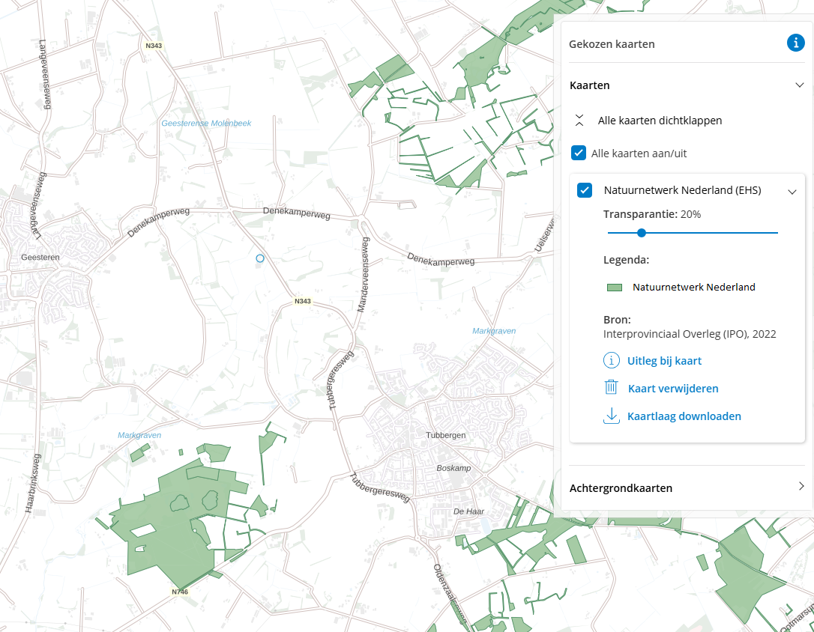Click the De Haar label on the map
814x632 pixels.
pyautogui.click(x=468, y=511)
